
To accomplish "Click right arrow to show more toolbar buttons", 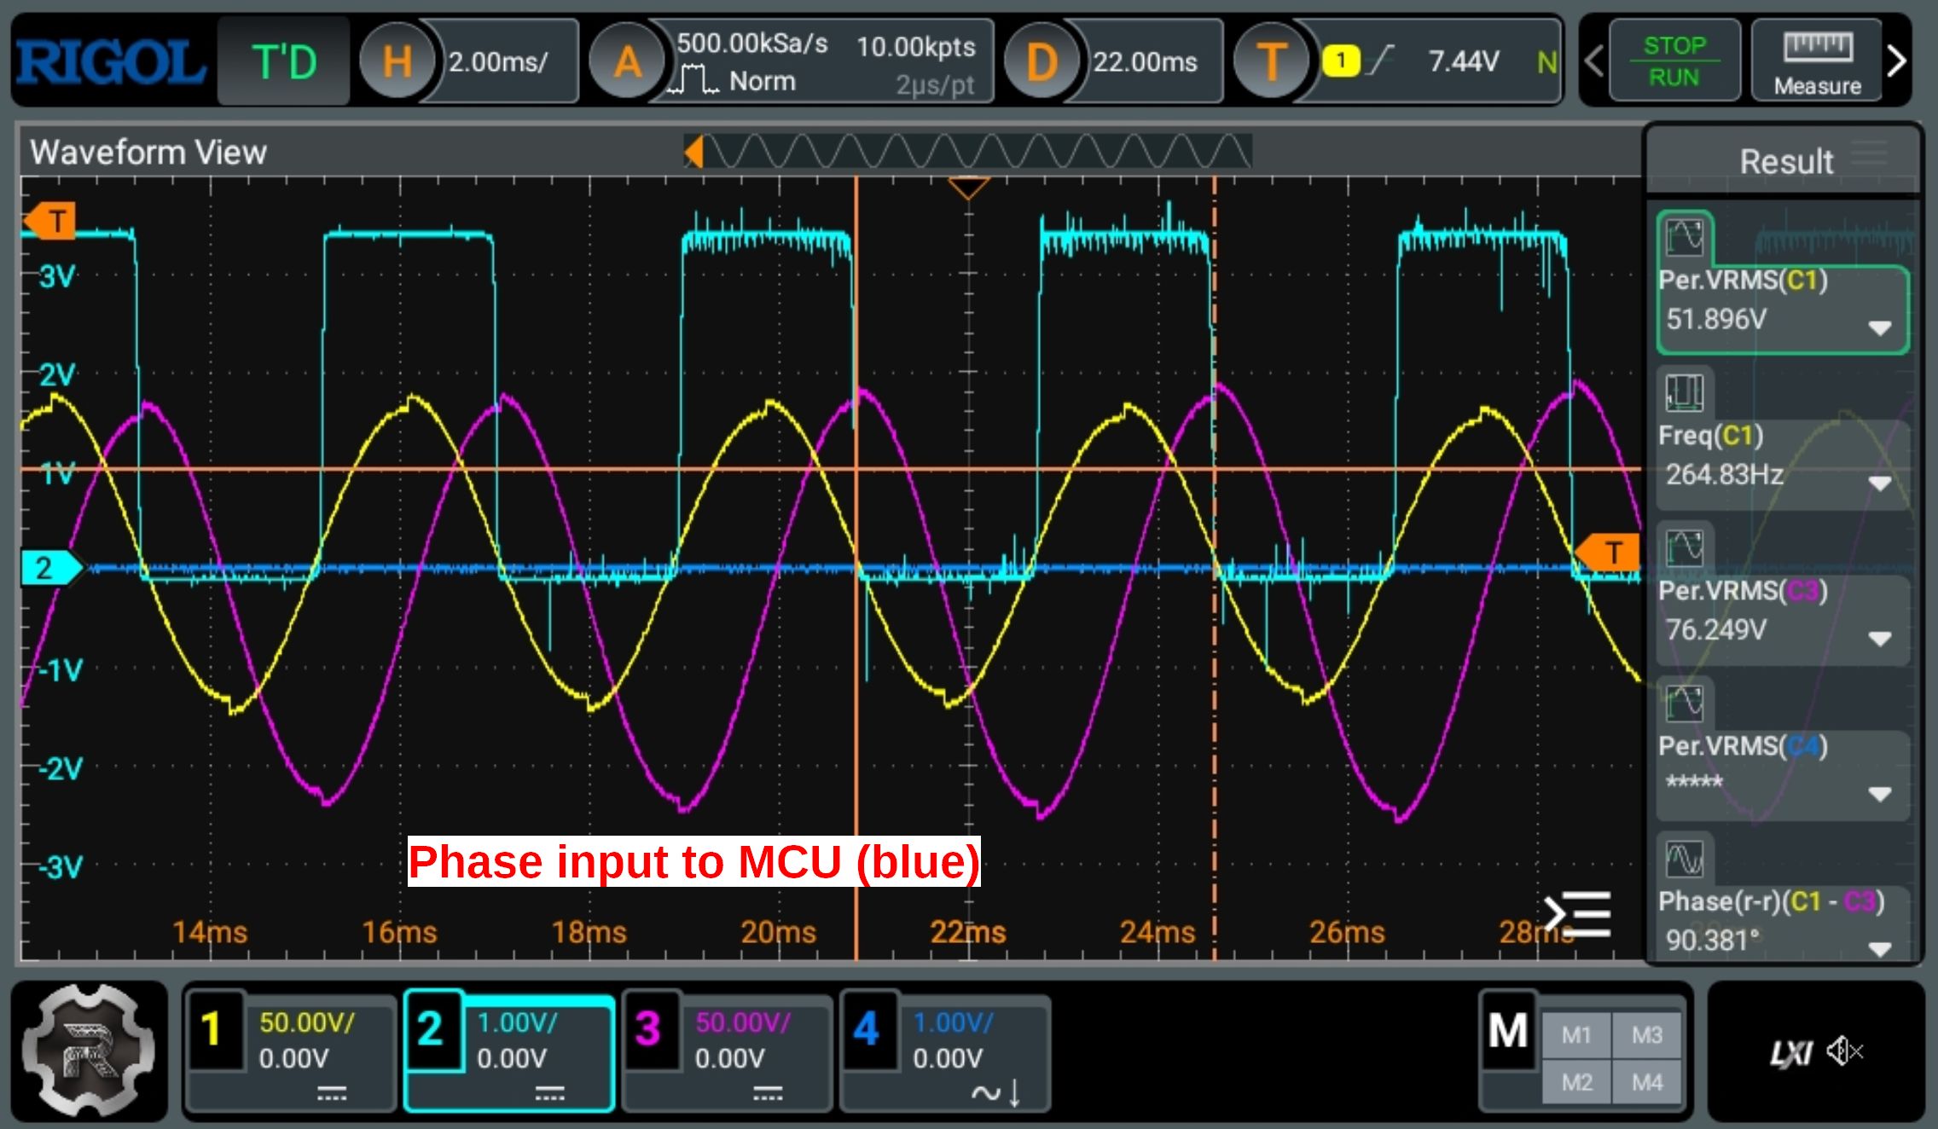I will point(1897,61).
